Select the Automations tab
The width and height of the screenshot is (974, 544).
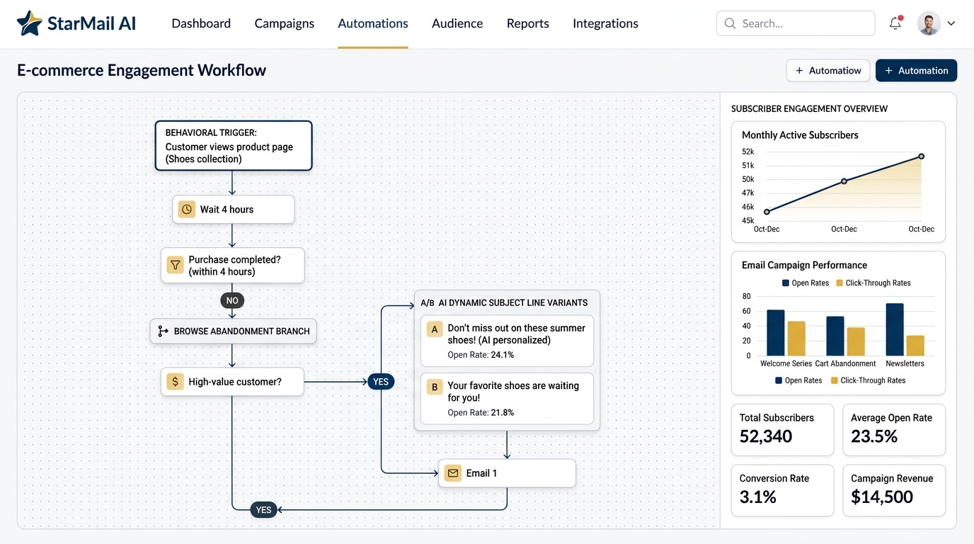[373, 23]
